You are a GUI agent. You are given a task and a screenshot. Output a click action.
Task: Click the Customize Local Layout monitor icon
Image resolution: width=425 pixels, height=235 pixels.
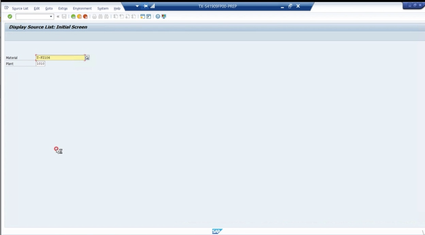[164, 16]
